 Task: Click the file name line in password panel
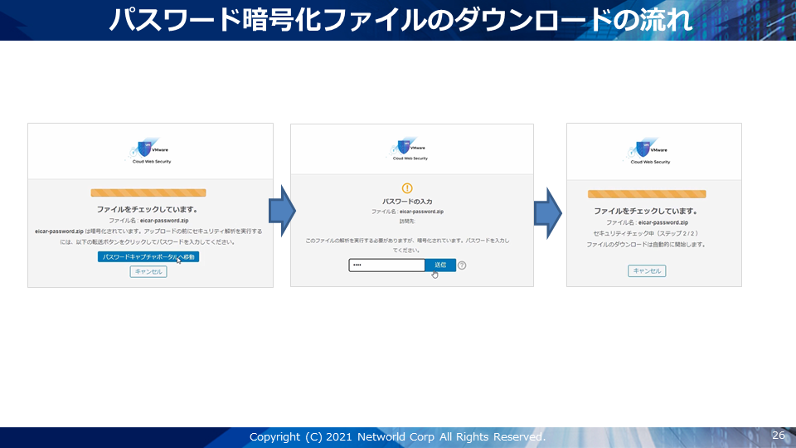pyautogui.click(x=407, y=212)
